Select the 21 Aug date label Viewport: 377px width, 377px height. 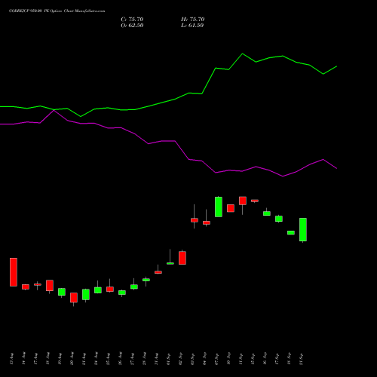click(84, 359)
